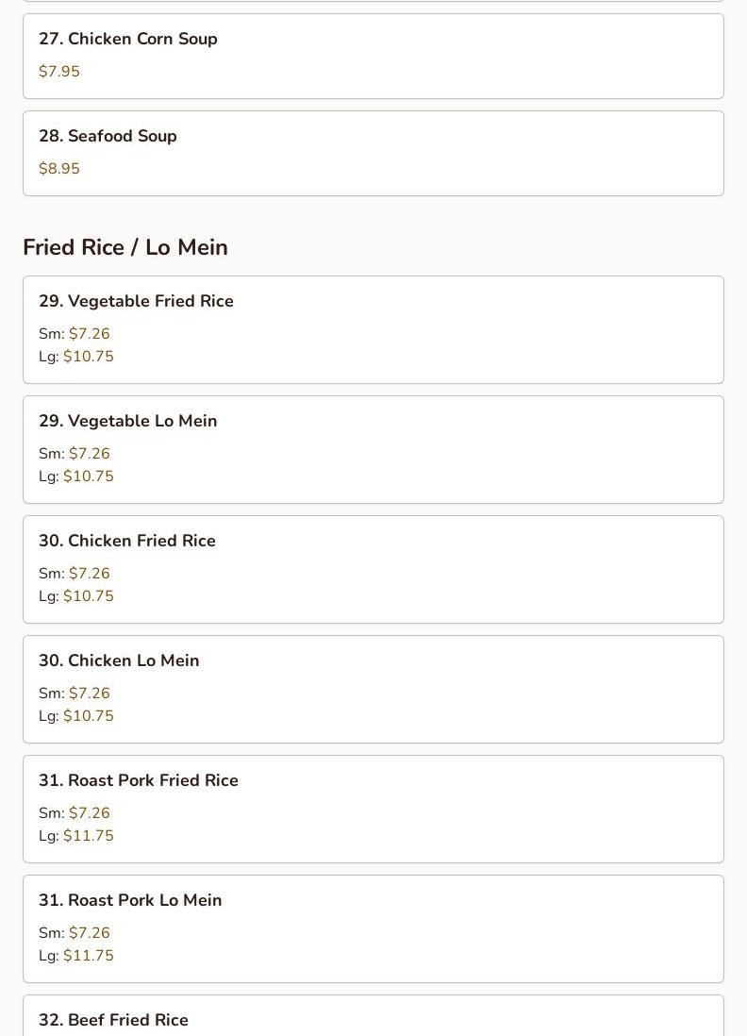This screenshot has height=1036, width=747.
Task: Open the Seafood Soup menu item
Action: pos(108,136)
